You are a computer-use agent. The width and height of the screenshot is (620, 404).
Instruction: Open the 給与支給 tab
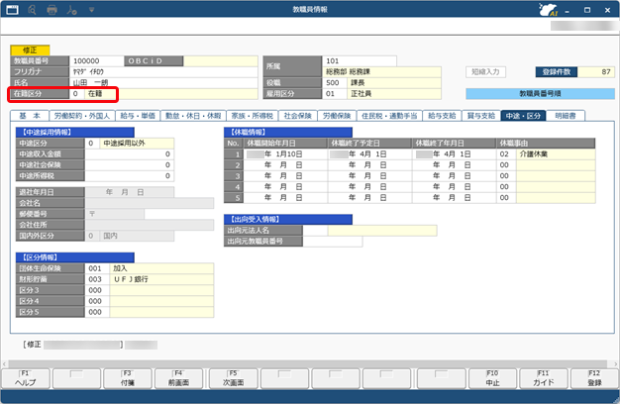442,116
